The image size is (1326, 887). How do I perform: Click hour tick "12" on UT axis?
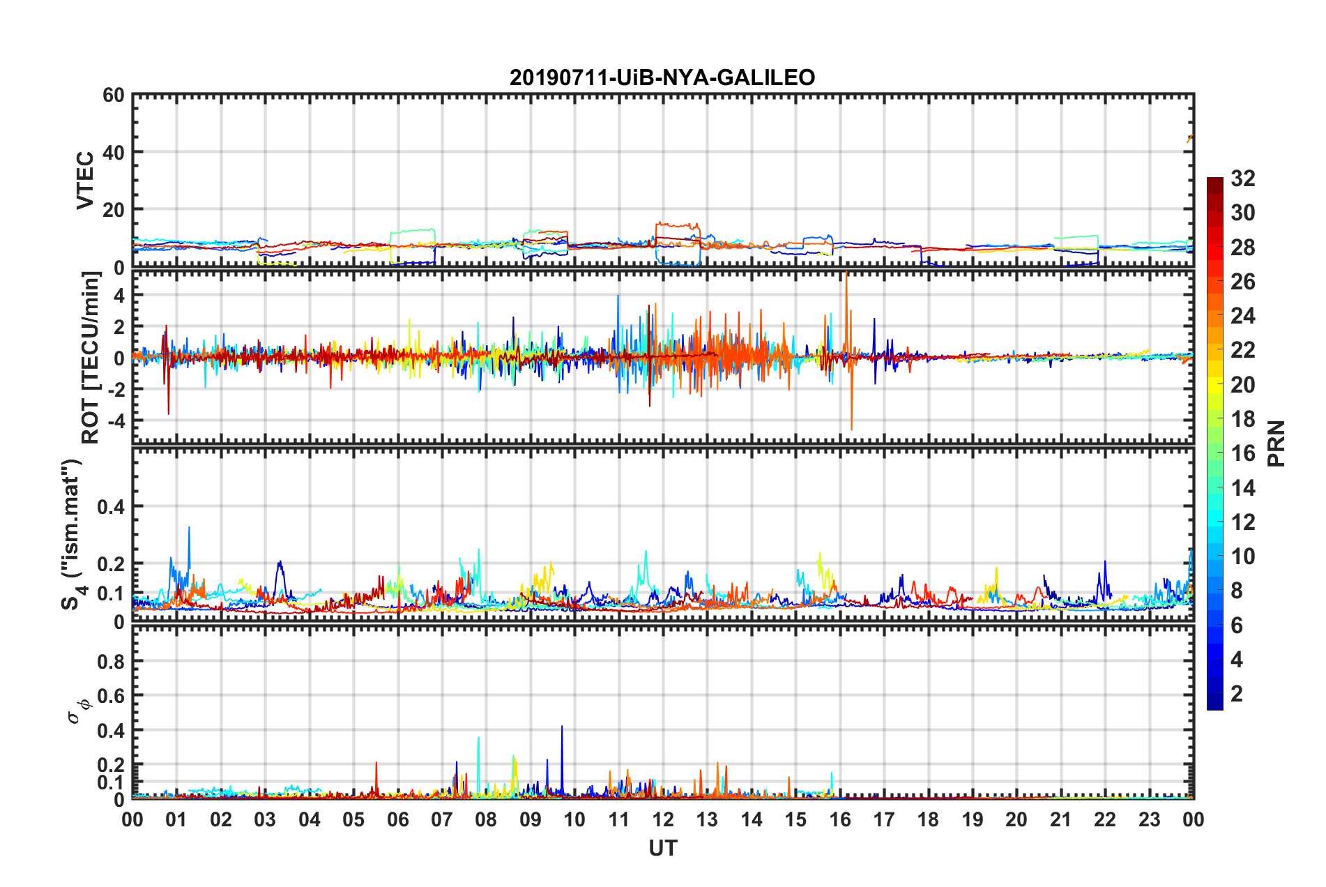[663, 820]
